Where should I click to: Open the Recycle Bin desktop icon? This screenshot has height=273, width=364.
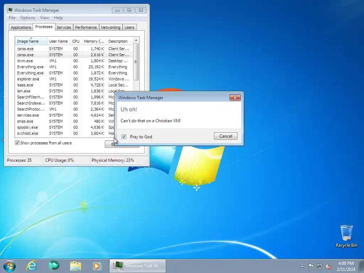point(346,236)
